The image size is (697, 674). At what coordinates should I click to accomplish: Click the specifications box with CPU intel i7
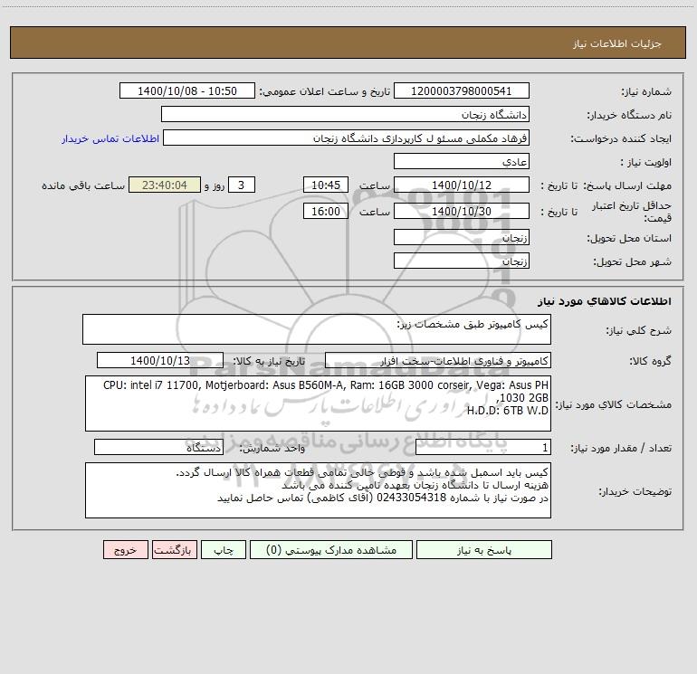click(x=318, y=403)
